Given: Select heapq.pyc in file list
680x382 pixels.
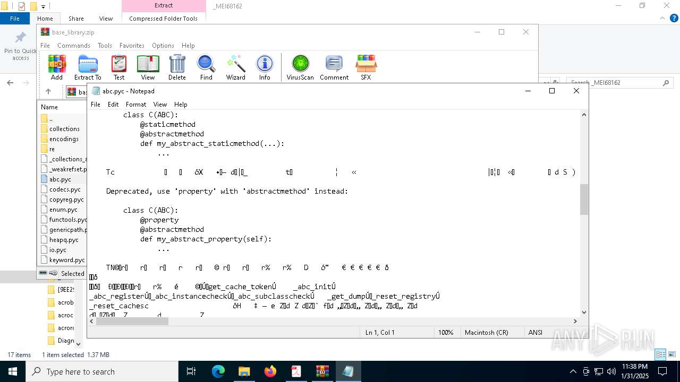Looking at the screenshot, I should click(x=63, y=240).
